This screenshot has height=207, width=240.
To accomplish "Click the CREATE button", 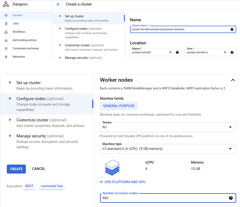I will coord(16,169).
